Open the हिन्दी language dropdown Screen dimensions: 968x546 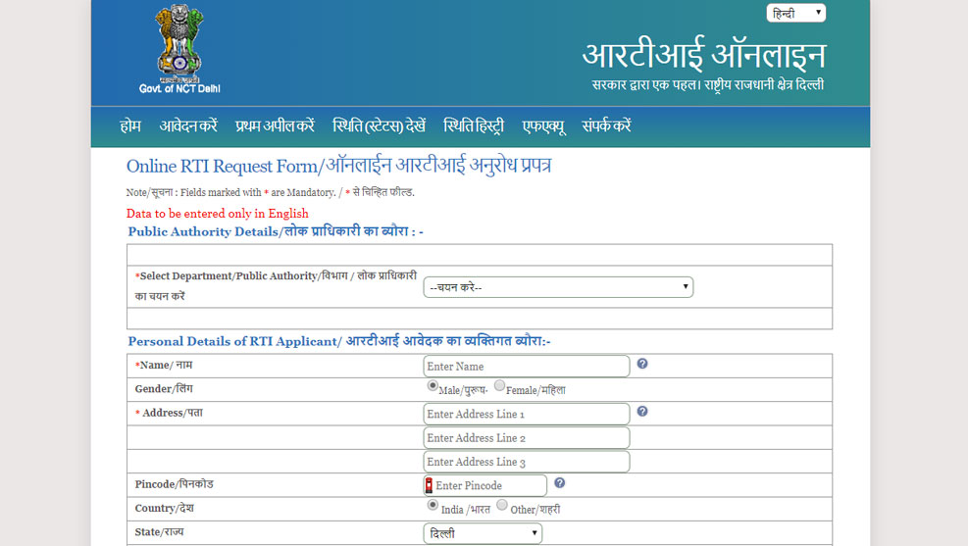coord(795,13)
